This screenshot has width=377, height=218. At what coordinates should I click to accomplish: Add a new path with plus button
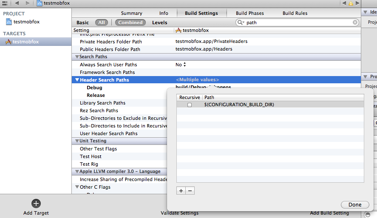pyautogui.click(x=181, y=191)
